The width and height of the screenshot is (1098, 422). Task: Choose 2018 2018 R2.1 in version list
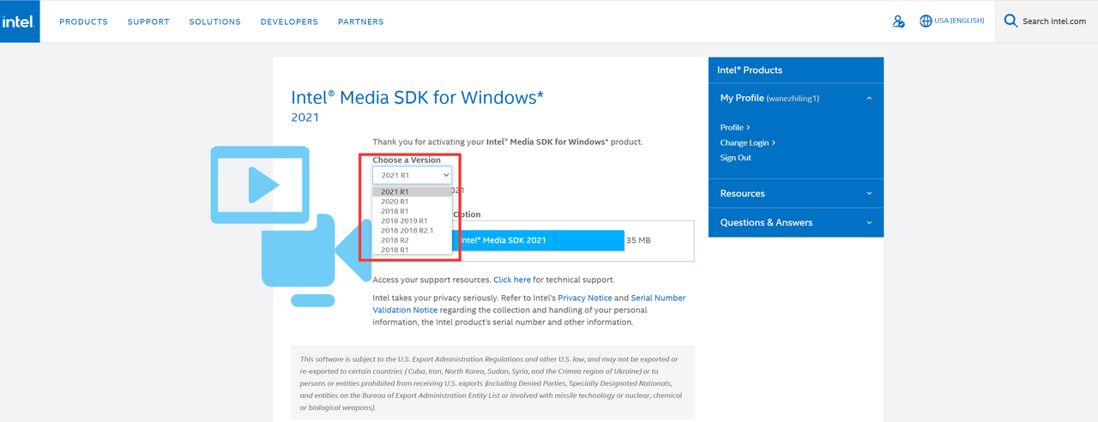click(x=412, y=231)
